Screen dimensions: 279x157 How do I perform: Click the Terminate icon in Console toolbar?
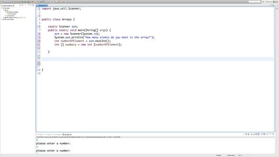pyautogui.click(x=244, y=134)
